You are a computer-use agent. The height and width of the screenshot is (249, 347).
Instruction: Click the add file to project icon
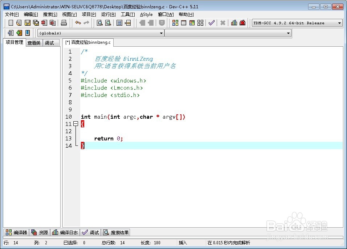(19, 33)
